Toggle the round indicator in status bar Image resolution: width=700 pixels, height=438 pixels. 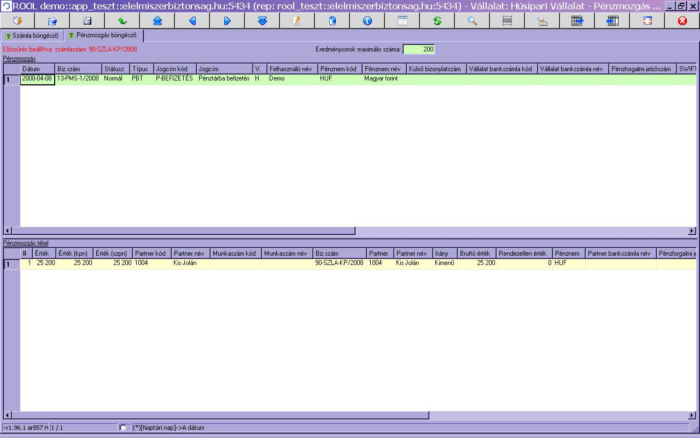pyautogui.click(x=123, y=428)
